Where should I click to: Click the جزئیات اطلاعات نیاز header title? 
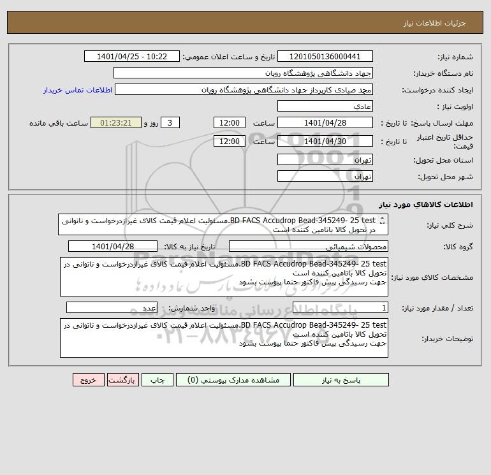point(435,23)
